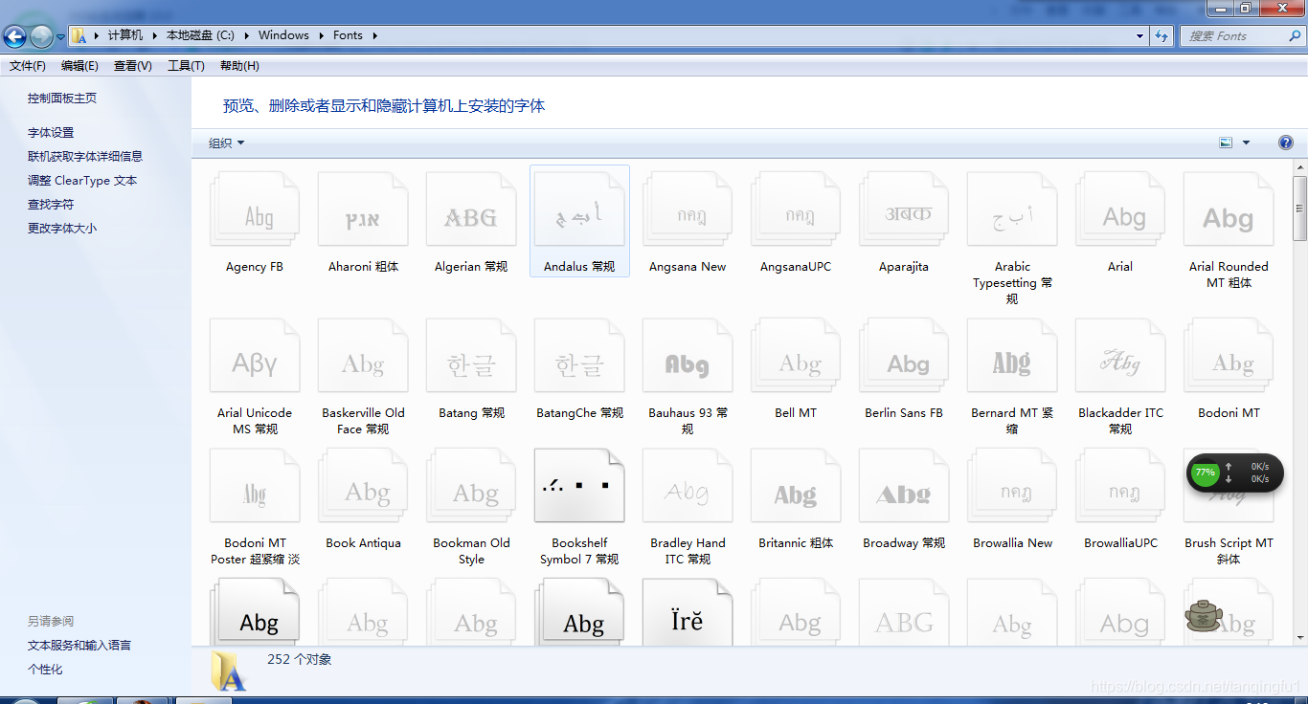Expand the arrow after Windows in breadcrumb
Screen dimensions: 1308x704
click(x=322, y=35)
